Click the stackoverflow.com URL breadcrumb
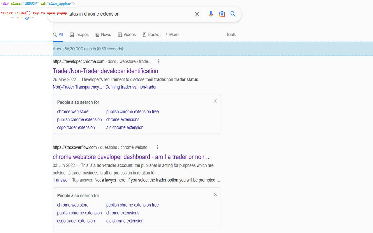The width and height of the screenshot is (373, 233). [x=102, y=147]
